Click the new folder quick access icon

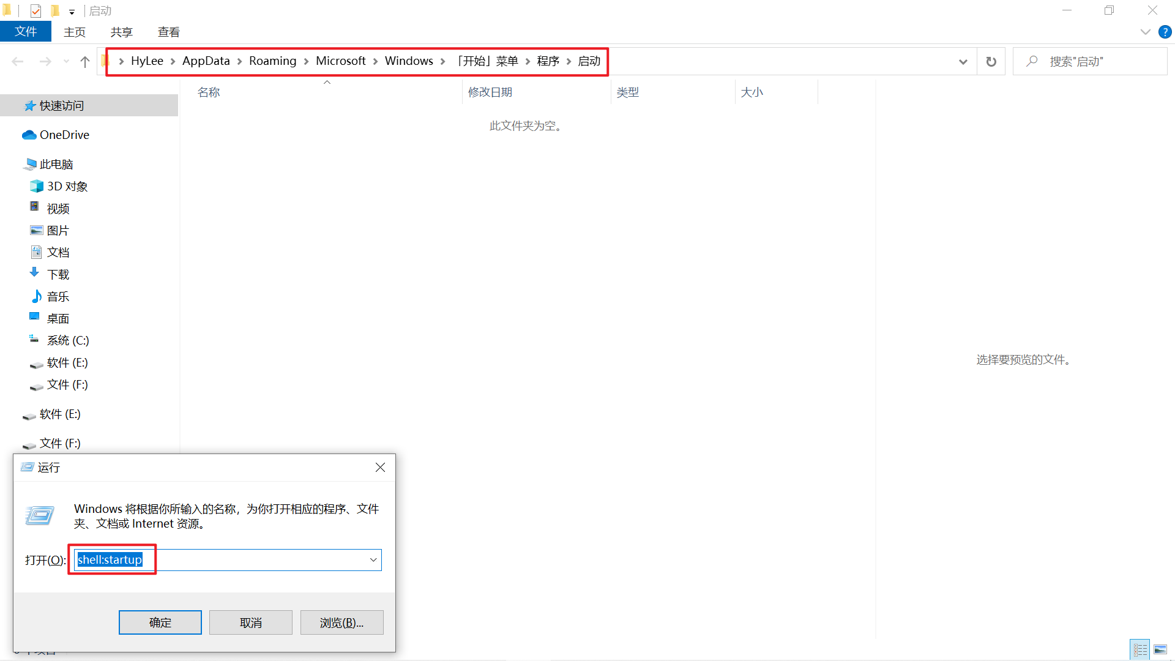(54, 10)
